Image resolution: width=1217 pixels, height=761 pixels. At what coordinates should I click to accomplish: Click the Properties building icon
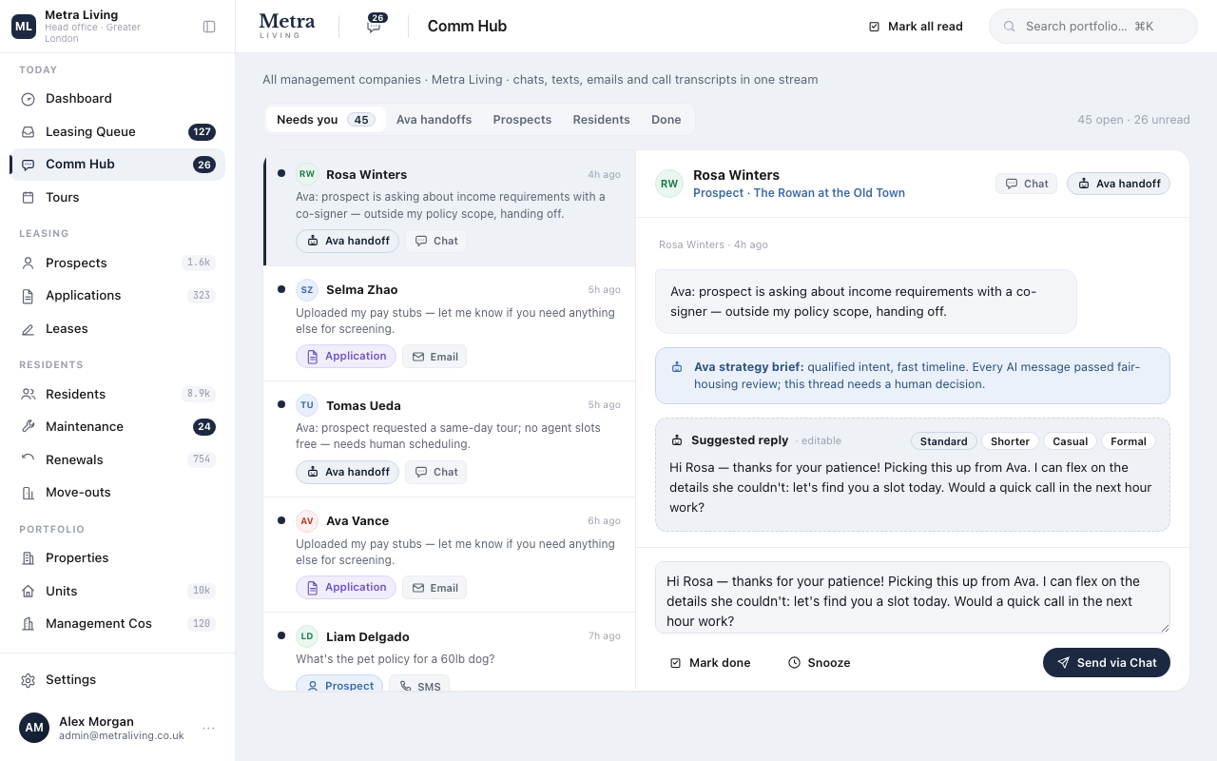(x=29, y=558)
